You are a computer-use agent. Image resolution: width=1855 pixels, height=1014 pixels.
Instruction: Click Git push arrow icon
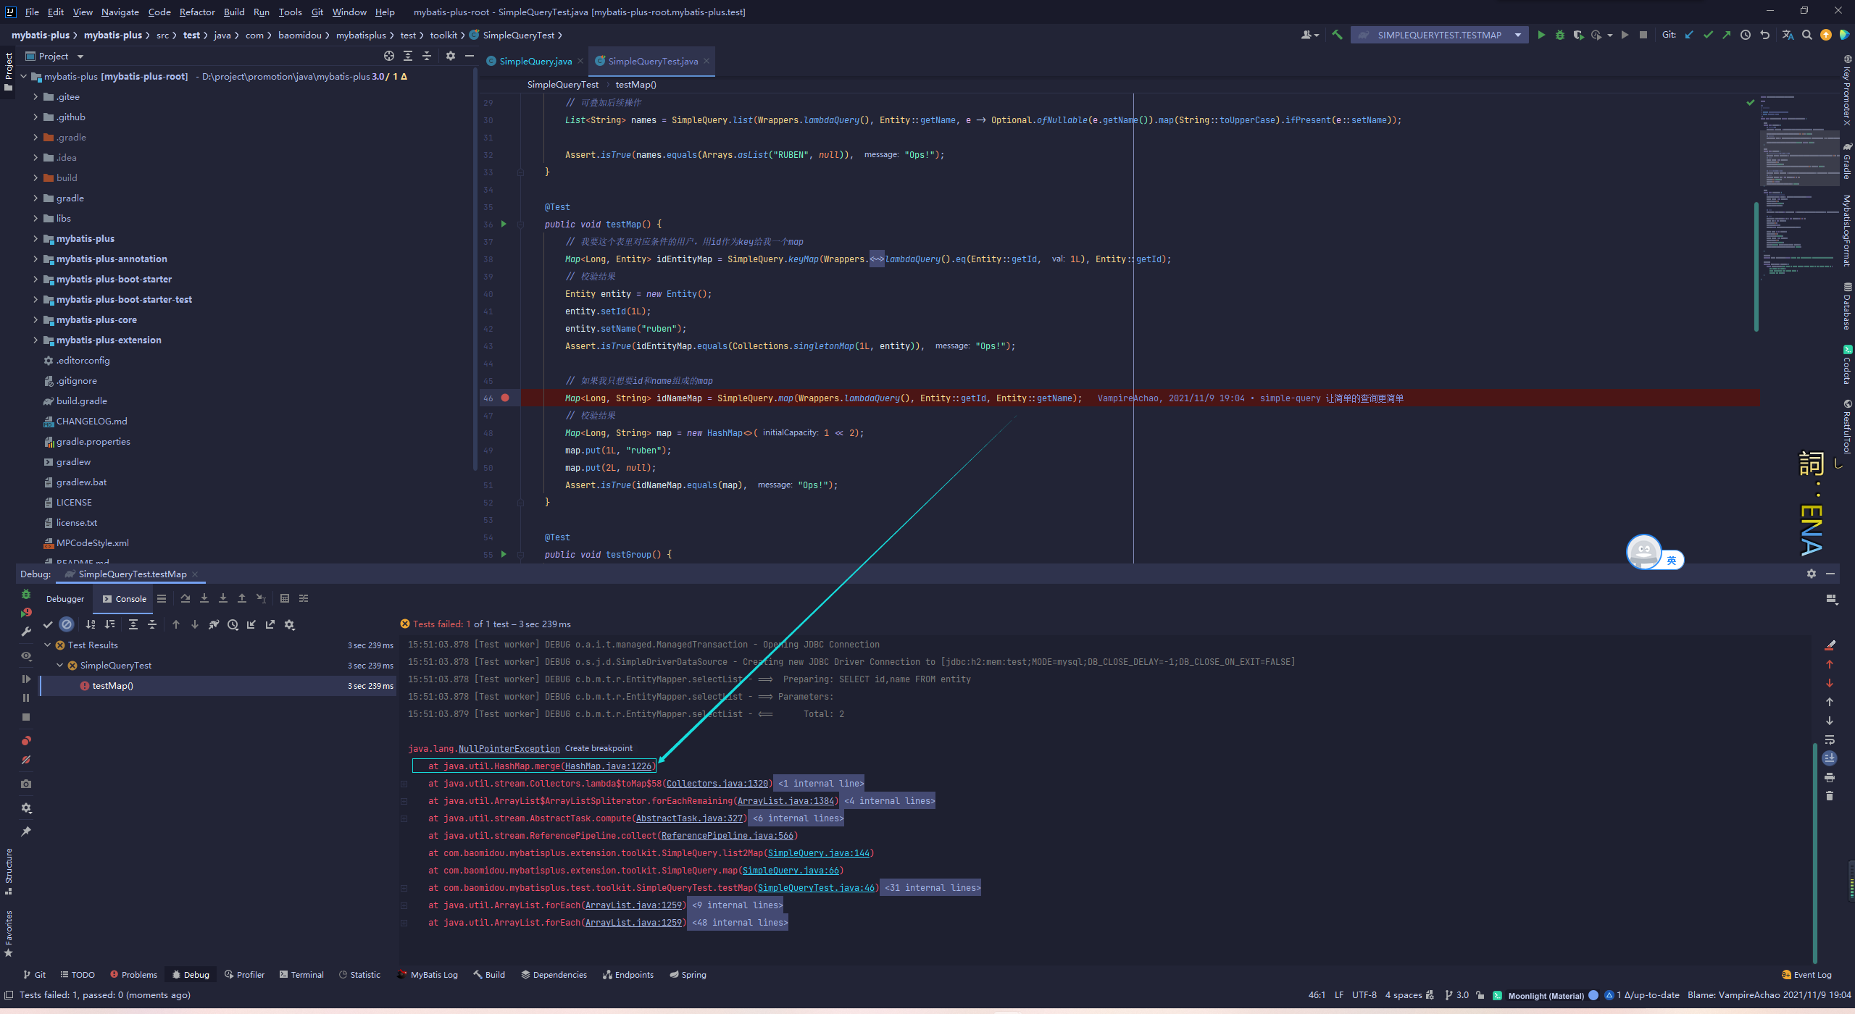click(1727, 35)
